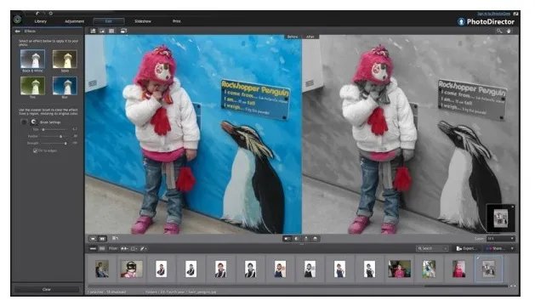Viewport: 535px width, 306px height.
Task: Click the Clear button in Effects panel
Action: [47, 289]
